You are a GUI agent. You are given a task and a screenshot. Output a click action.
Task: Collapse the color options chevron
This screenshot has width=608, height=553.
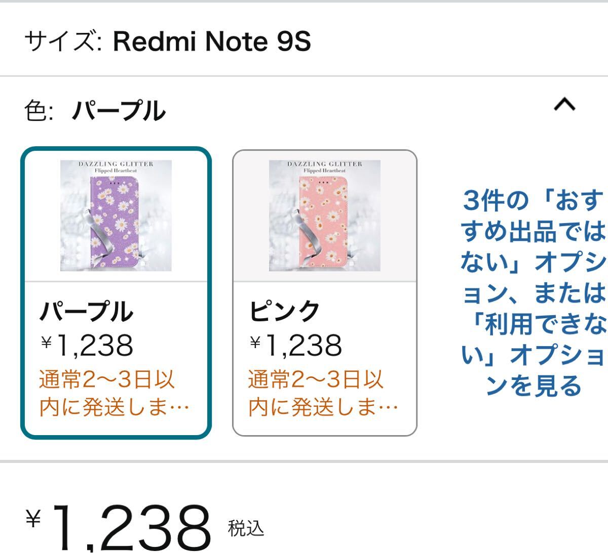(x=564, y=105)
